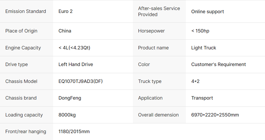The width and height of the screenshot is (265, 140).
Task: Click the Emission Standard label
Action: [25, 11]
